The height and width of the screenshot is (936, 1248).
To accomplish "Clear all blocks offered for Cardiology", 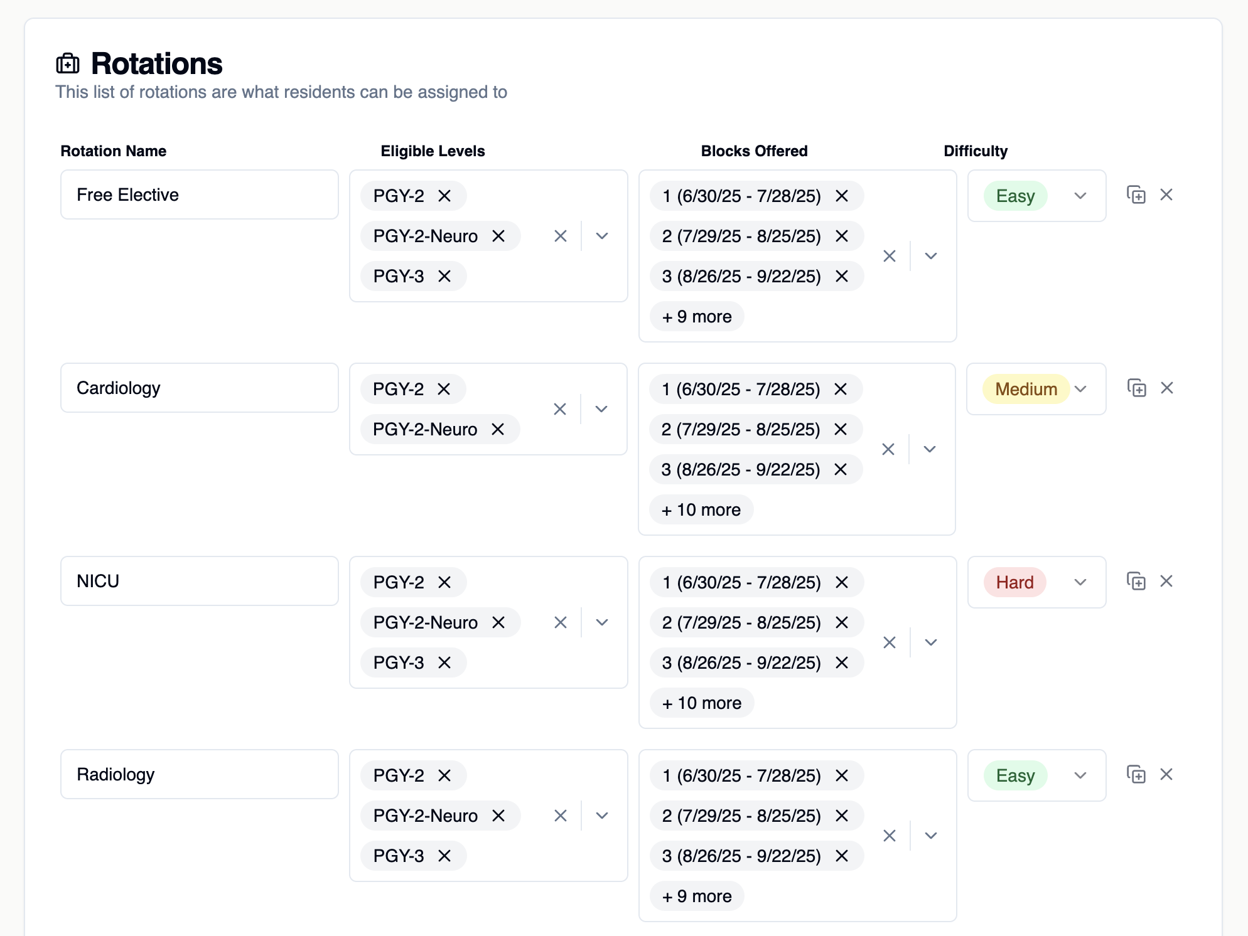I will (x=888, y=449).
